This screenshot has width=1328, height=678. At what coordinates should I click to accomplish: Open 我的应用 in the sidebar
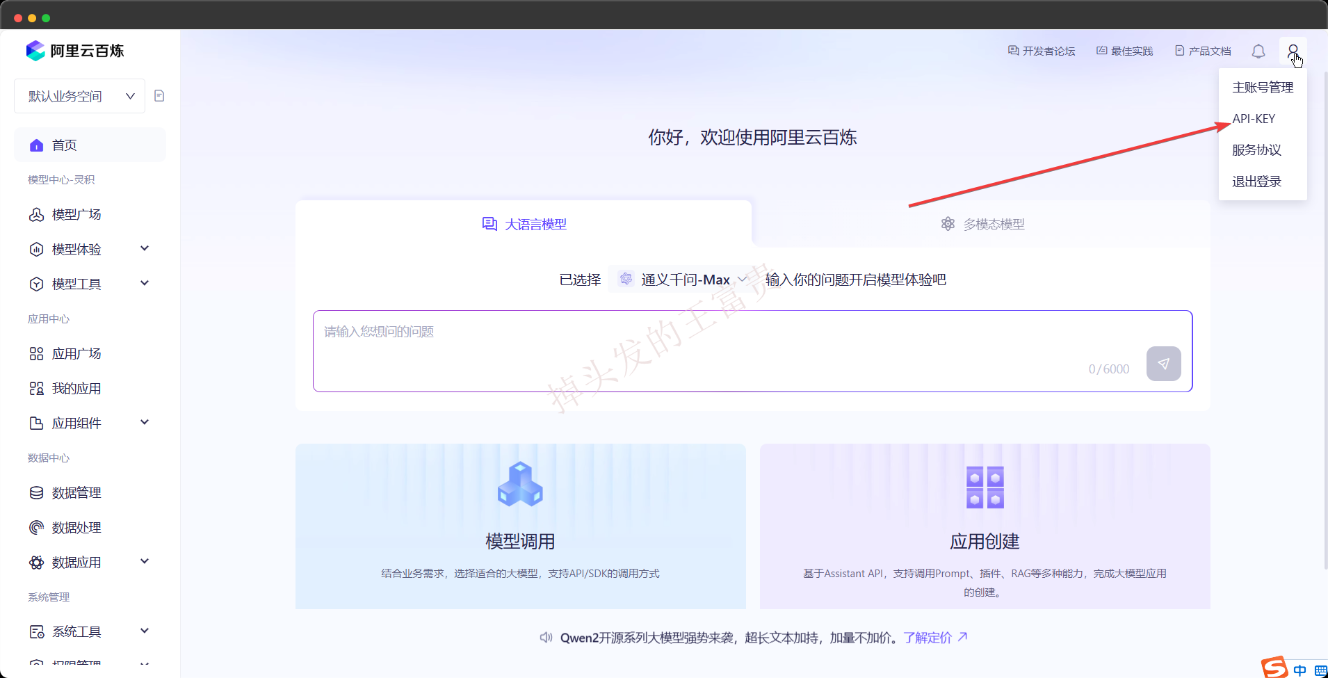[90, 389]
